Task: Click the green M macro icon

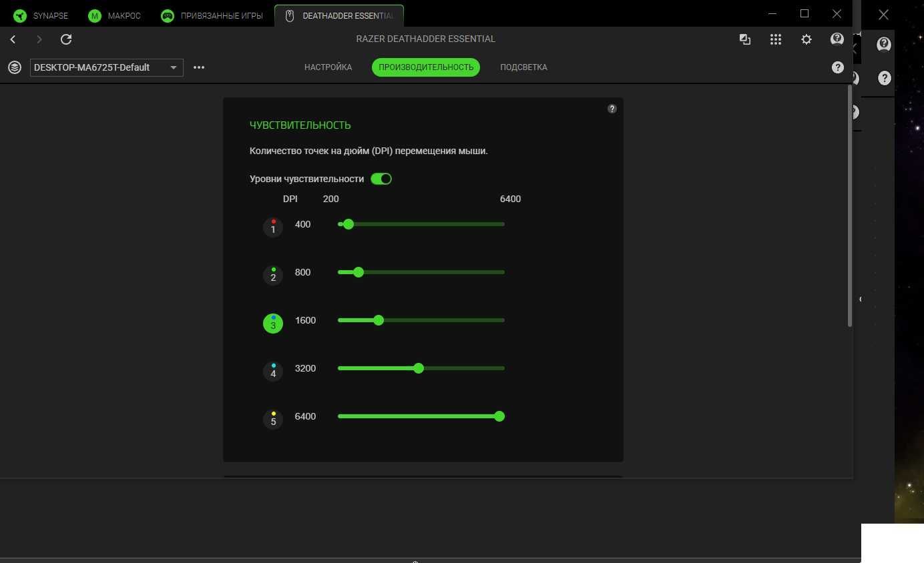Action: point(95,16)
